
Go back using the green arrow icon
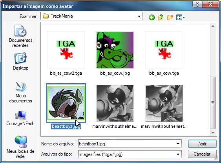(152, 18)
